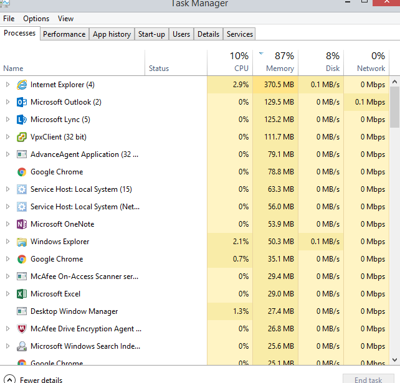Click the Microsoft Excel icon
The image size is (400, 383).
(x=22, y=294)
